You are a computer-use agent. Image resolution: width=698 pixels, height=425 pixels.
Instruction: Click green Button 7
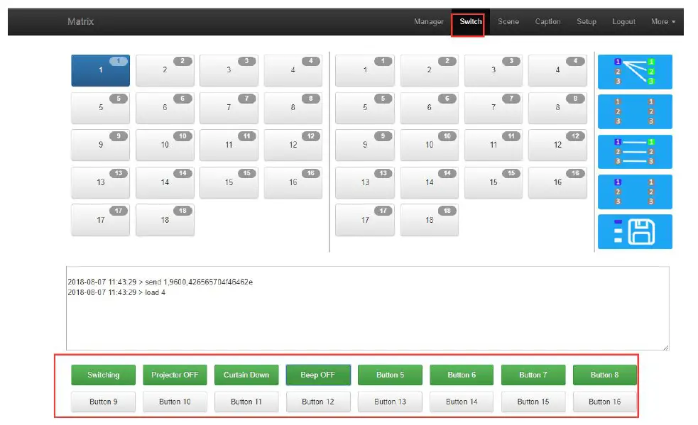pyautogui.click(x=533, y=375)
